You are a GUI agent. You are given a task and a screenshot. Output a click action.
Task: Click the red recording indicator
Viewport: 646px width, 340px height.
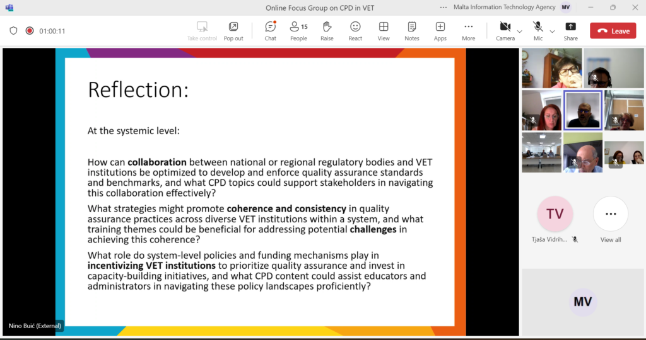point(30,31)
